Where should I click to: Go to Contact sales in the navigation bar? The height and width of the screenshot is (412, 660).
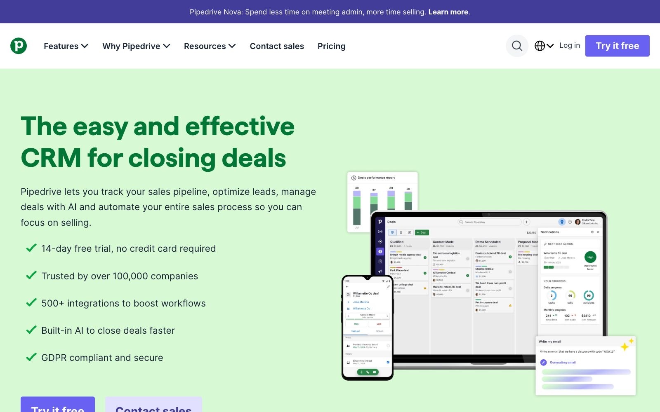(277, 46)
